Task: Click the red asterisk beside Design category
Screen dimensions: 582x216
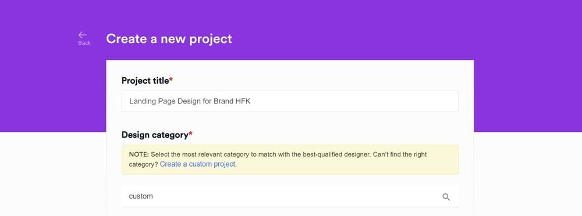Action: click(190, 134)
